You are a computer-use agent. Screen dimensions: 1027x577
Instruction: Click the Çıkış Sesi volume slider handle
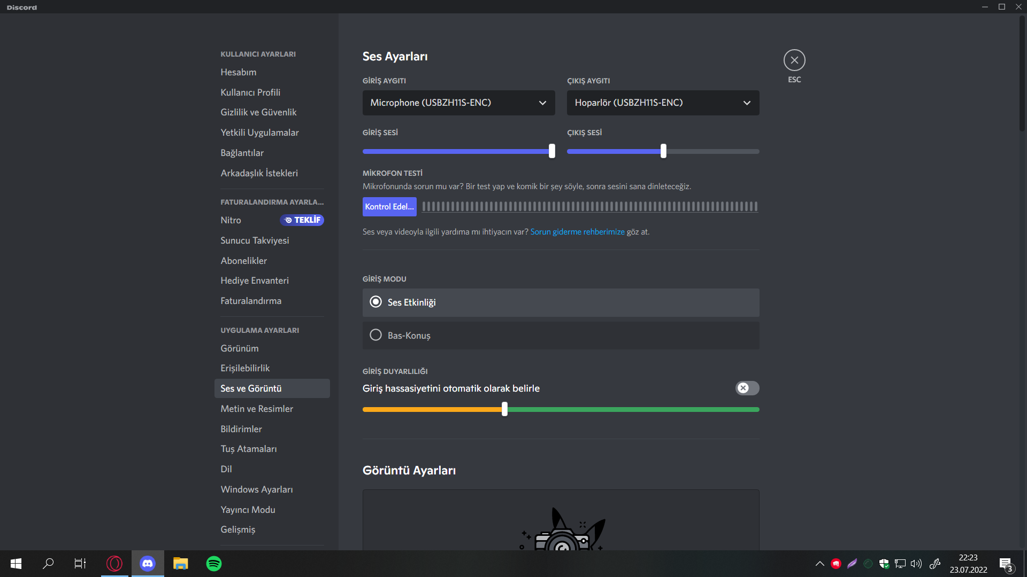point(663,151)
